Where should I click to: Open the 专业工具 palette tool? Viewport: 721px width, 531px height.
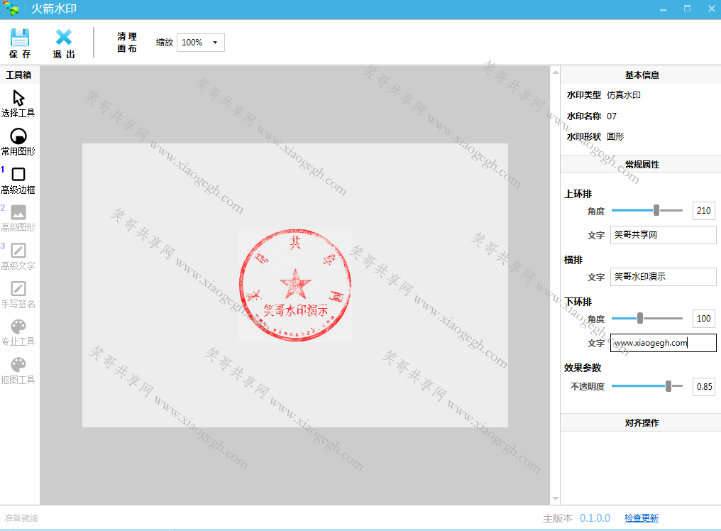18,333
